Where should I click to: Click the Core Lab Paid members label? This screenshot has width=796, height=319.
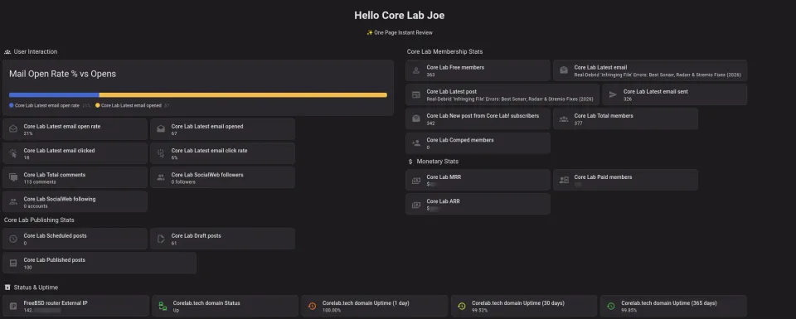[x=603, y=177]
